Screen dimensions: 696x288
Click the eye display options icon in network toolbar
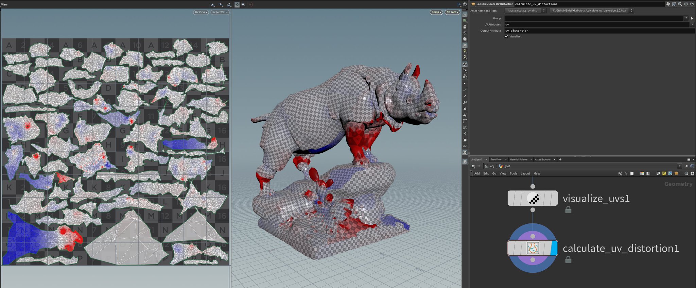(692, 173)
